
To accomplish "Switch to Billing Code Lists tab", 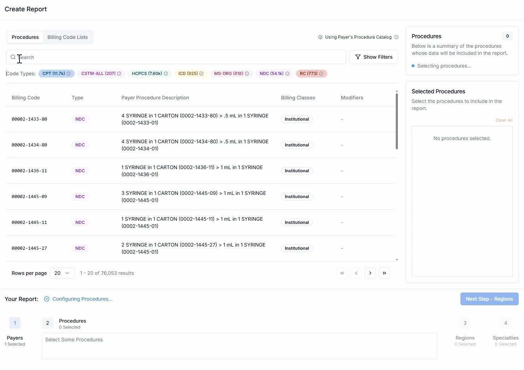I will click(x=67, y=37).
